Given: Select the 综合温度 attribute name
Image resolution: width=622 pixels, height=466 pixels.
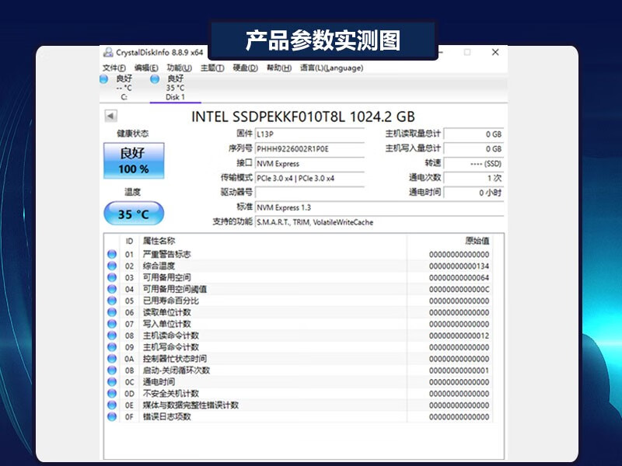Looking at the screenshot, I should coord(159,266).
